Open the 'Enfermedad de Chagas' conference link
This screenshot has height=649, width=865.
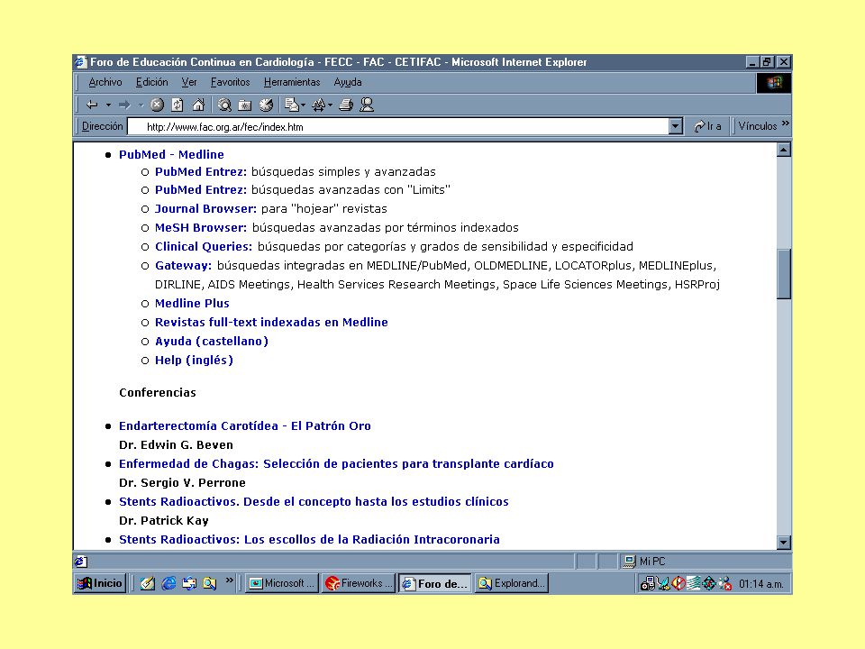tap(336, 463)
